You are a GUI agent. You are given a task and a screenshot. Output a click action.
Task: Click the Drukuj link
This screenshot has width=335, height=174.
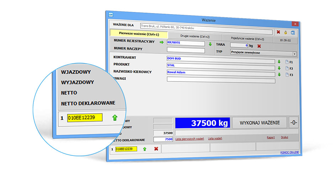[284, 137]
